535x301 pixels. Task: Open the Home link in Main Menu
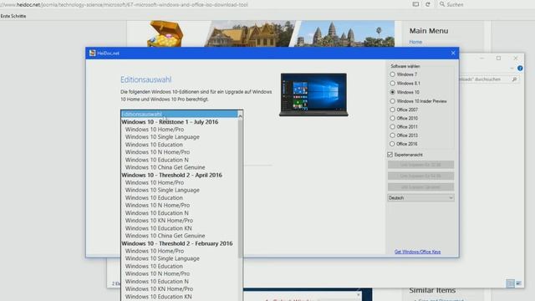[415, 42]
